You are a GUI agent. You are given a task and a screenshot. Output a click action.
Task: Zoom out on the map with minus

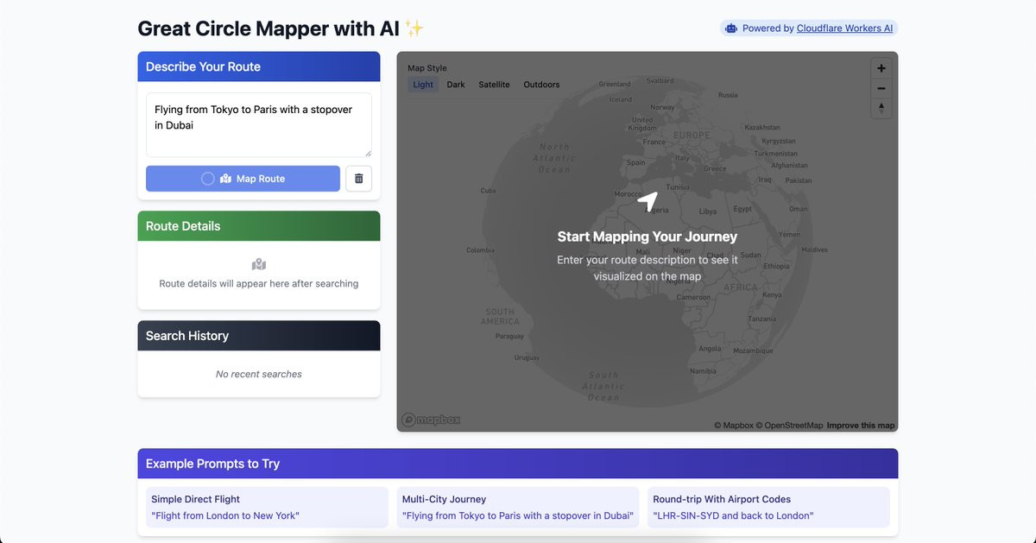[x=881, y=88]
